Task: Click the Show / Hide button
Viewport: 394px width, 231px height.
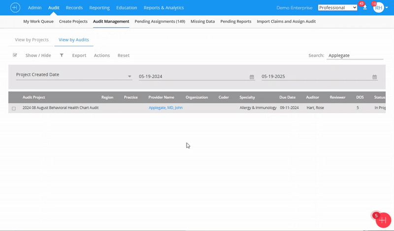Action: (x=38, y=55)
